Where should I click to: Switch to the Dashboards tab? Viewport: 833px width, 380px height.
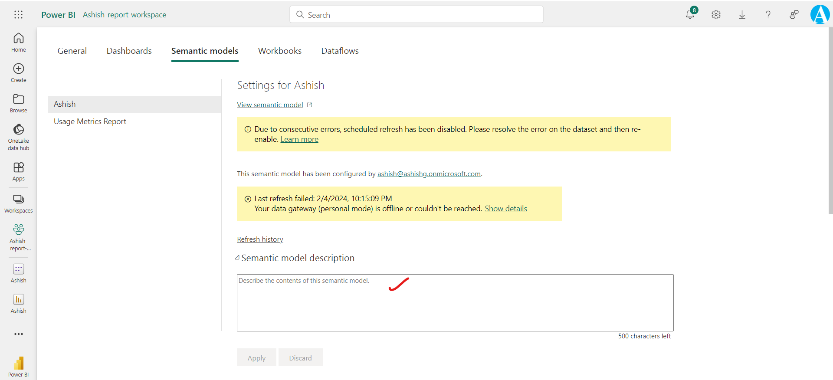coord(129,51)
